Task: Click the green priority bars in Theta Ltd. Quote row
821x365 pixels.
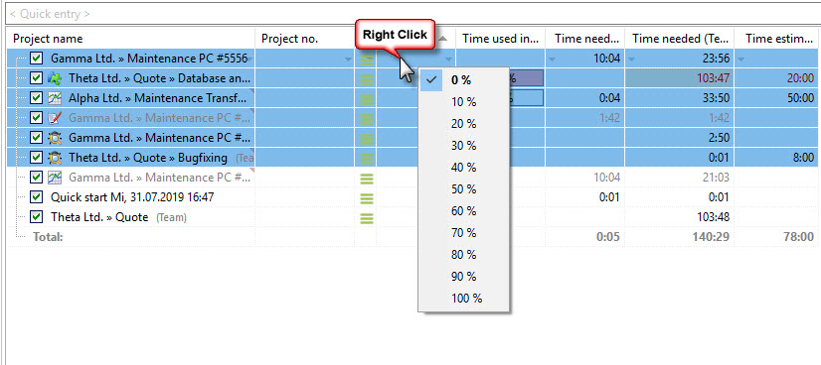Action: click(x=367, y=218)
